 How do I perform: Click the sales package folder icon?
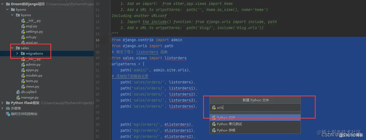(18, 48)
